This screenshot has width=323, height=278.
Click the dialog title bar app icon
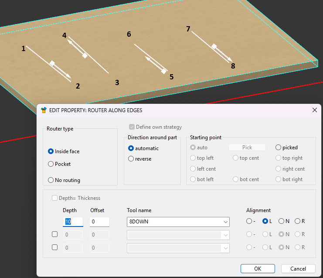pyautogui.click(x=44, y=110)
